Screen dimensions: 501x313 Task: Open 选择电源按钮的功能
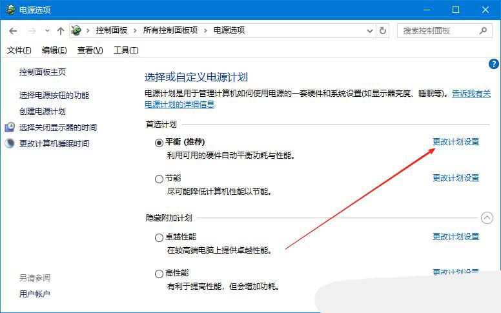tap(54, 95)
